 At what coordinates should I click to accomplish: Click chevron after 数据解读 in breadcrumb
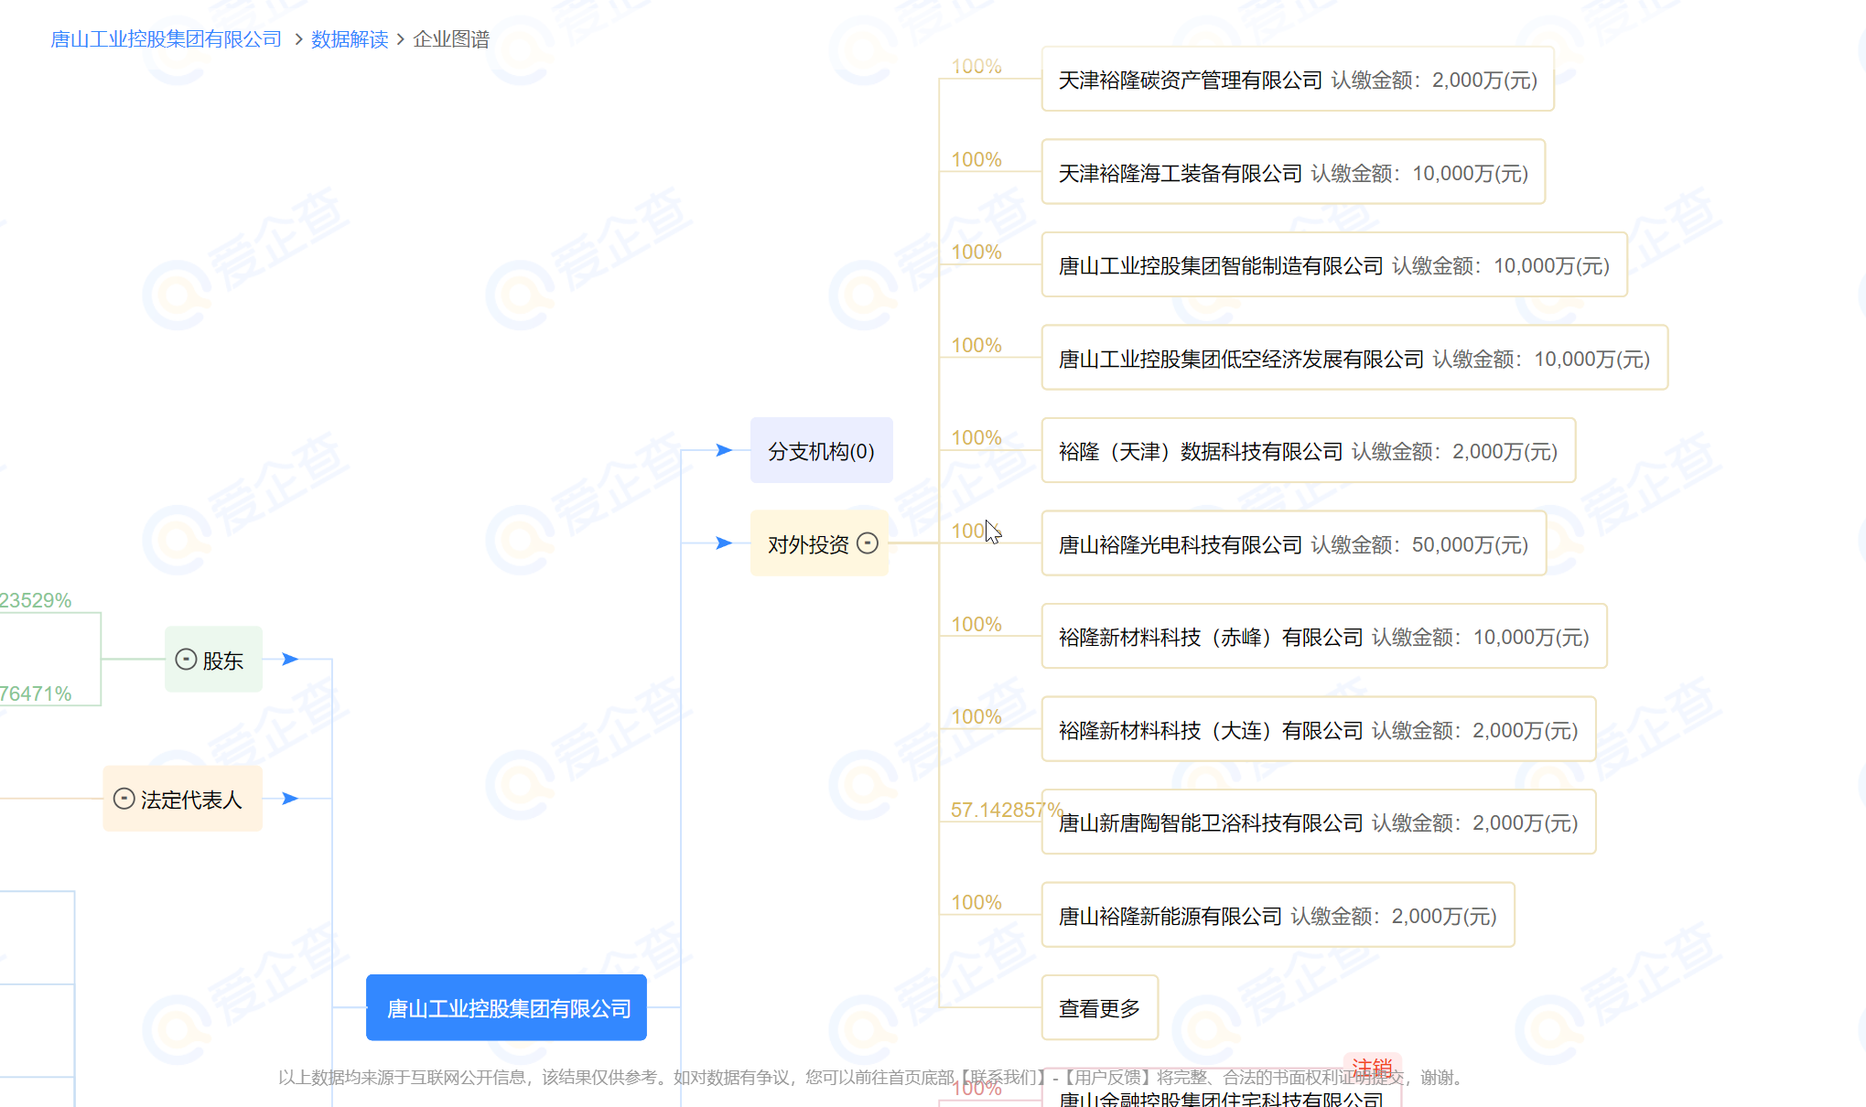click(x=401, y=39)
